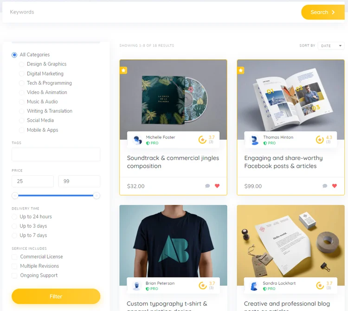Open the Sort By Date dropdown
The height and width of the screenshot is (311, 348).
pyautogui.click(x=331, y=46)
